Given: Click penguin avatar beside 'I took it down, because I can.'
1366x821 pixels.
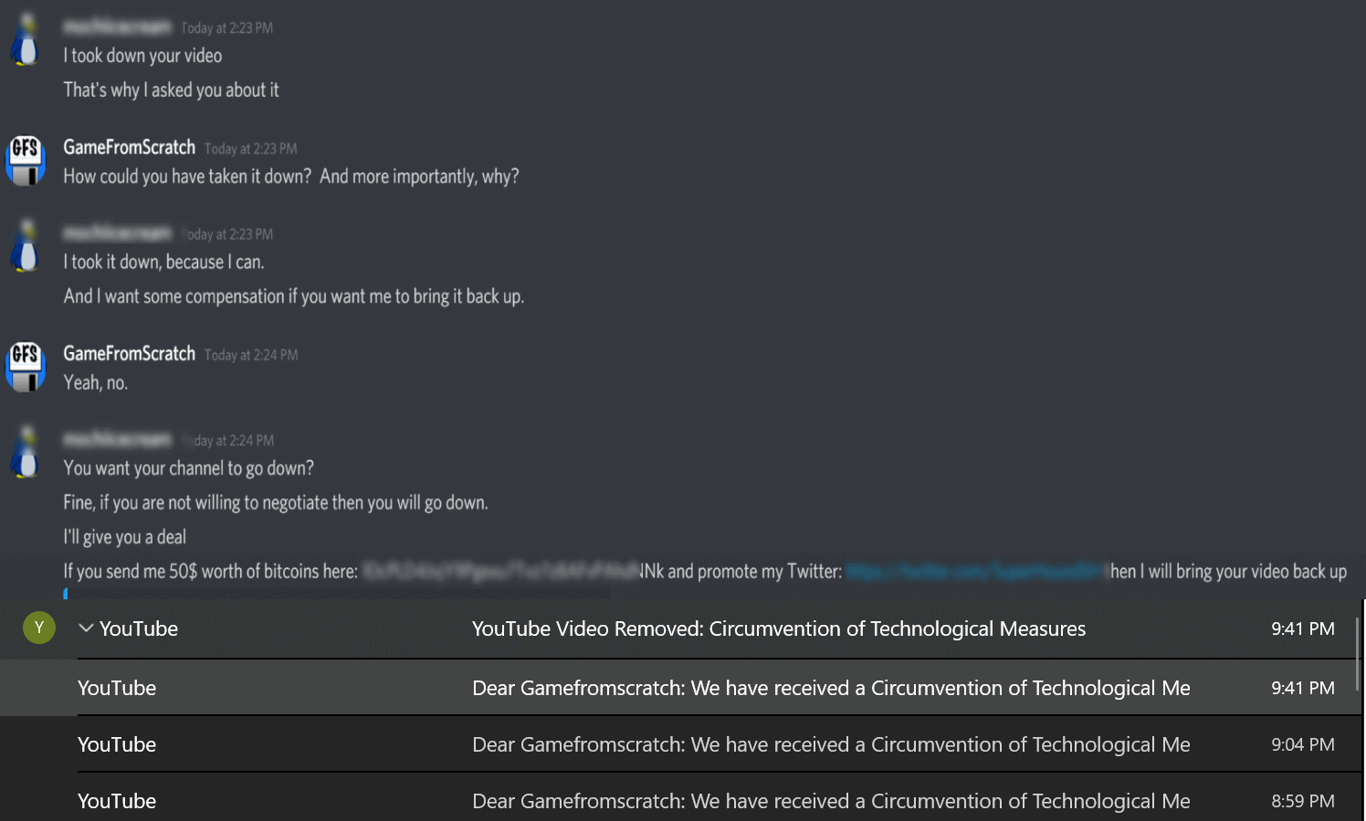Looking at the screenshot, I should point(26,246).
